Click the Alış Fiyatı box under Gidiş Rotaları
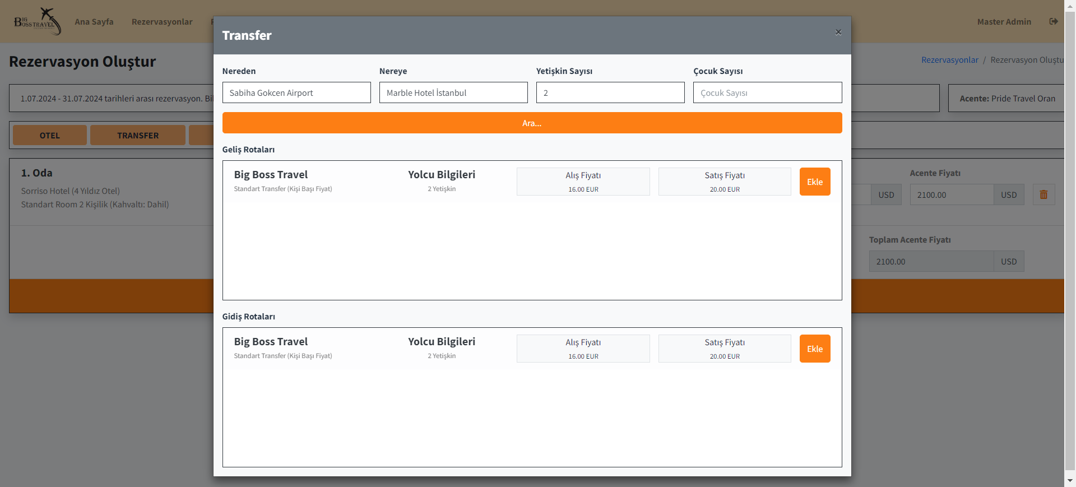The height and width of the screenshot is (487, 1076). [x=583, y=349]
